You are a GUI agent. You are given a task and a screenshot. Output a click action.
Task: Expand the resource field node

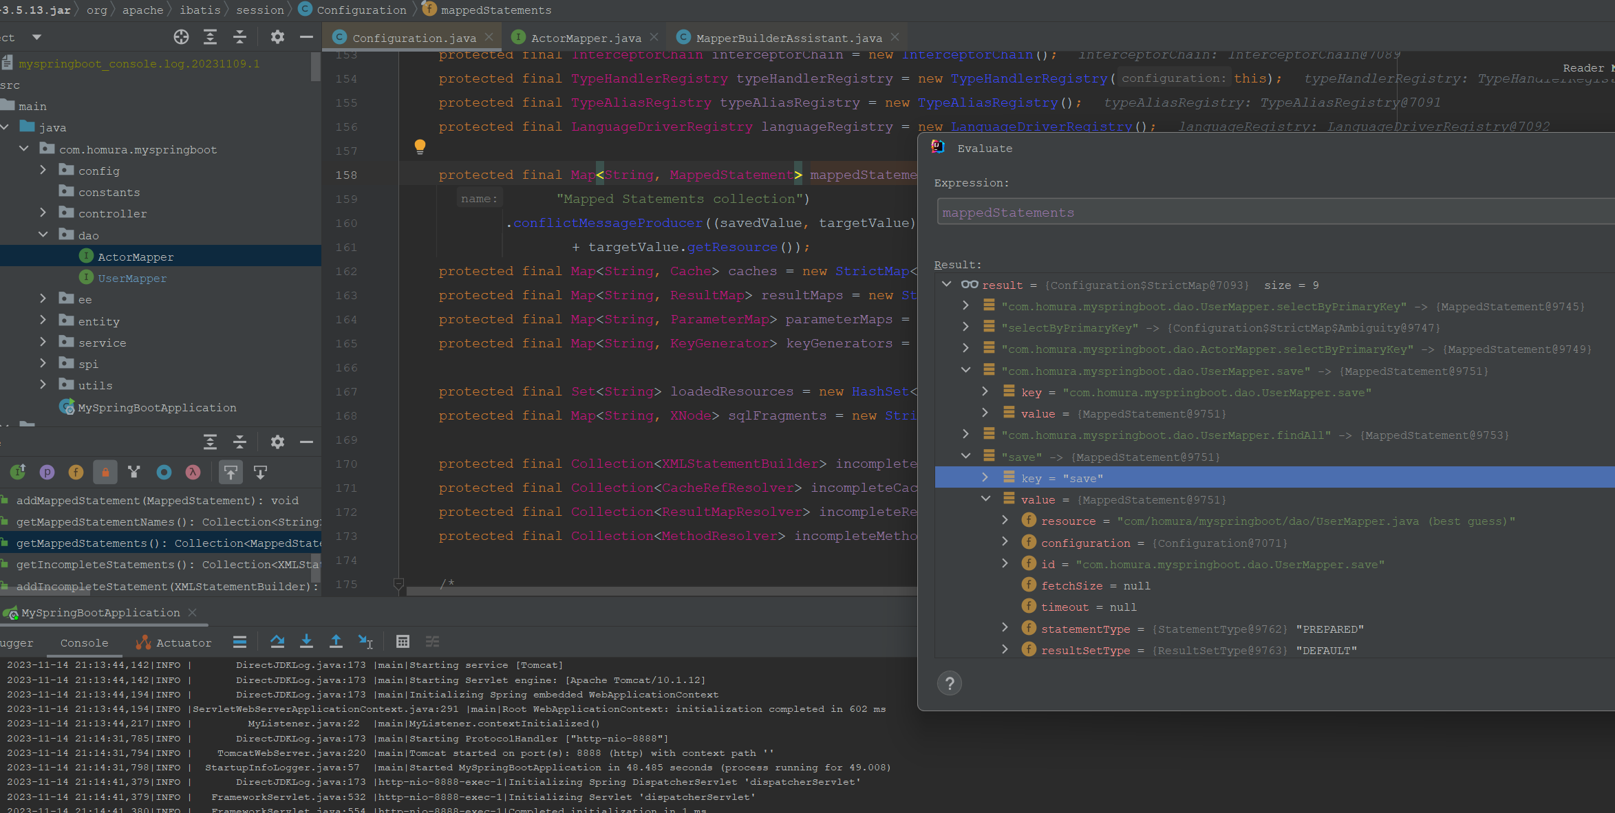click(x=1005, y=521)
